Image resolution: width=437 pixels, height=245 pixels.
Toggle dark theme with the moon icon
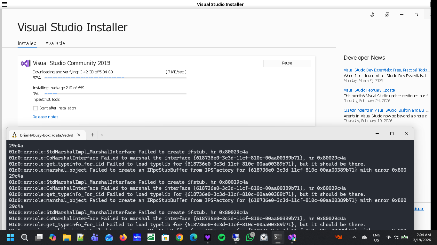[x=372, y=15]
